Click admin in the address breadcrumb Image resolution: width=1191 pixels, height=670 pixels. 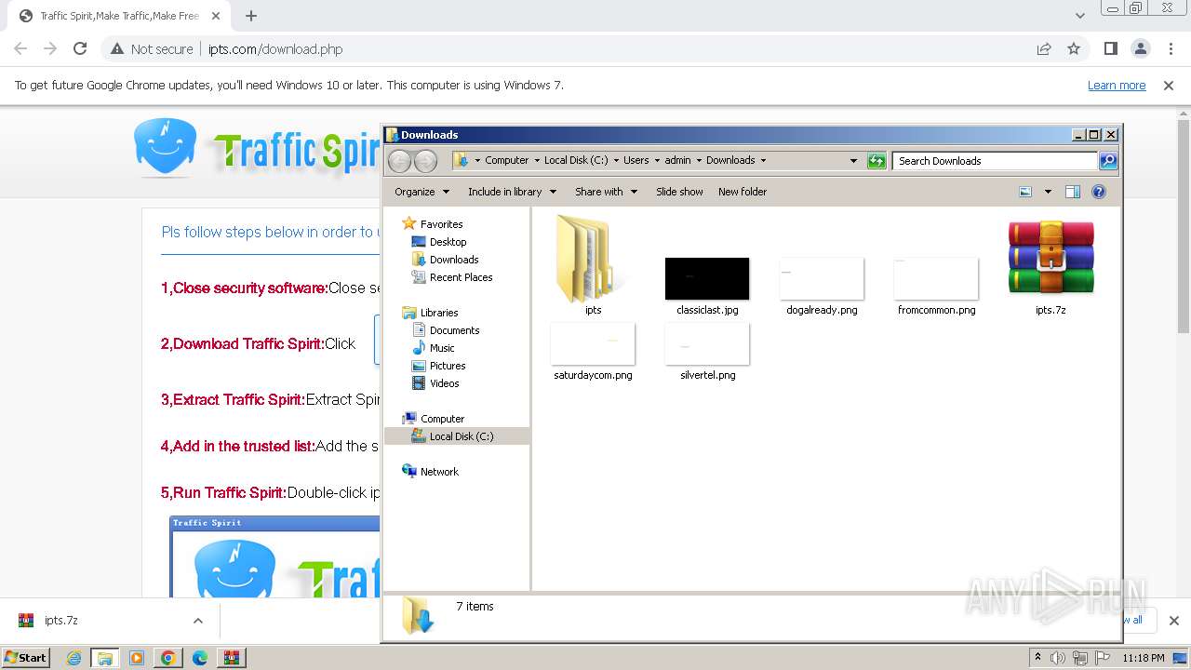pos(677,160)
